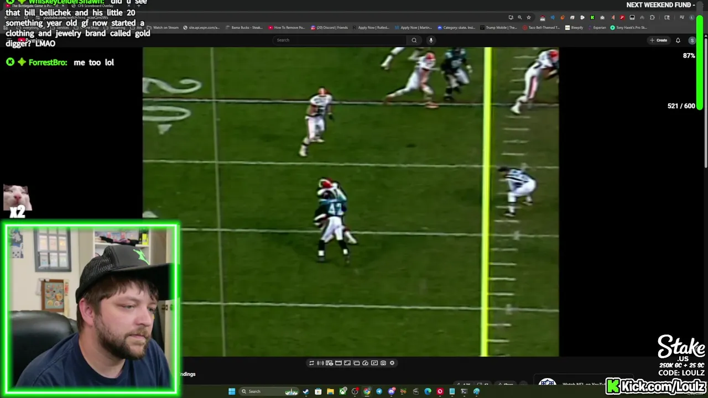Open the How To Remove bookmark

pyautogui.click(x=287, y=27)
